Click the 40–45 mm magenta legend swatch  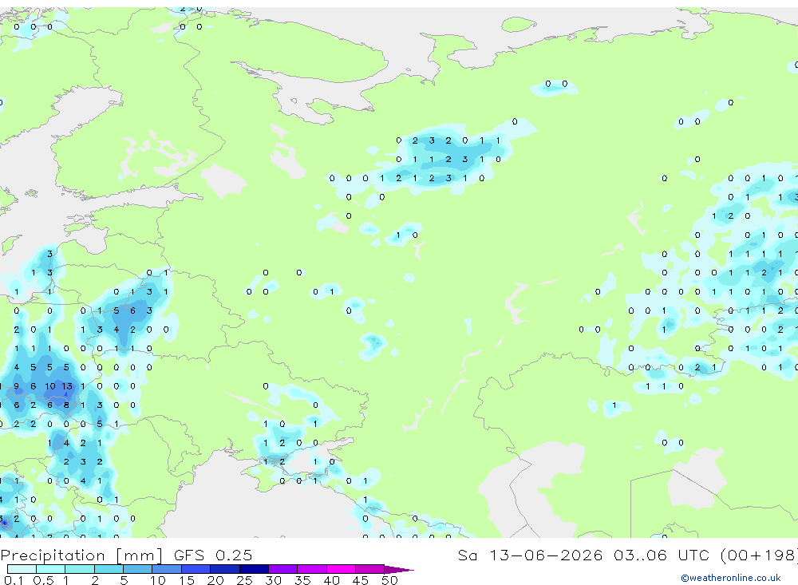pos(341,569)
